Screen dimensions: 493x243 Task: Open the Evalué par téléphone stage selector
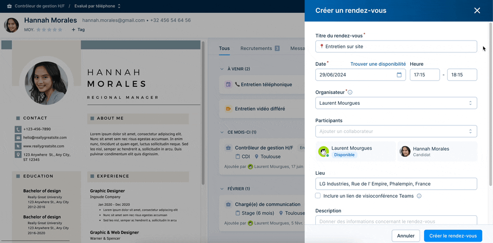click(x=97, y=6)
